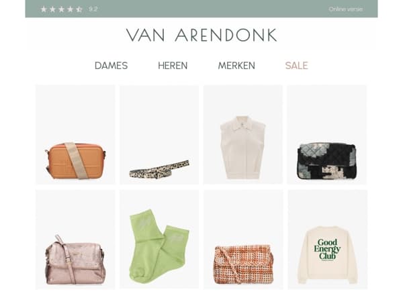Open the HEREN menu item
Screen dimensions: 403x302
(173, 66)
